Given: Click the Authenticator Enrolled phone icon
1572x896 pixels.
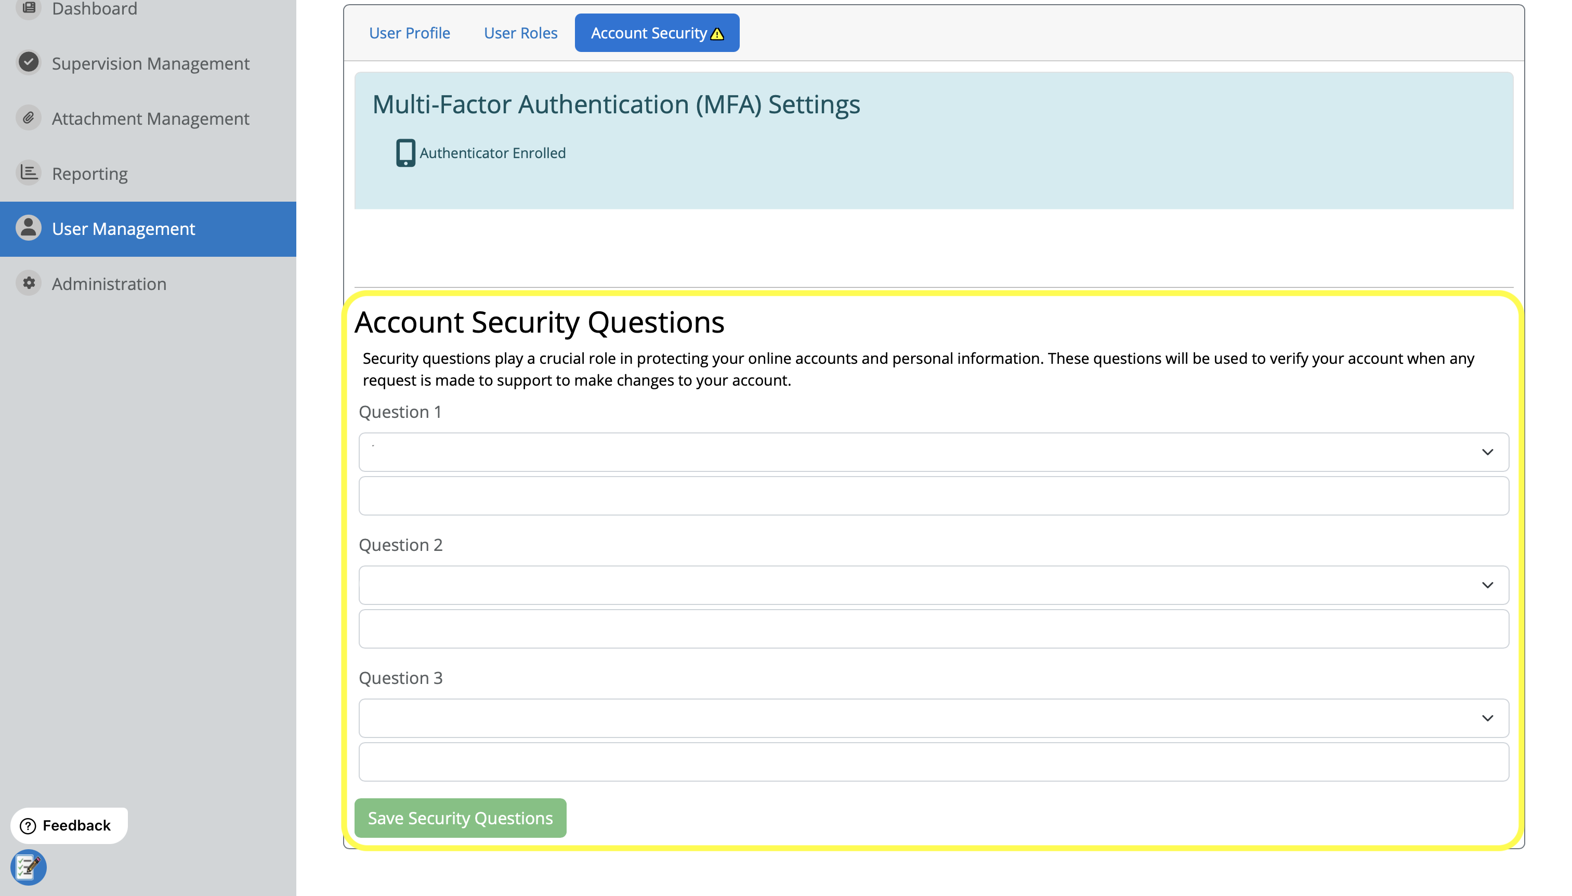Looking at the screenshot, I should pos(405,153).
